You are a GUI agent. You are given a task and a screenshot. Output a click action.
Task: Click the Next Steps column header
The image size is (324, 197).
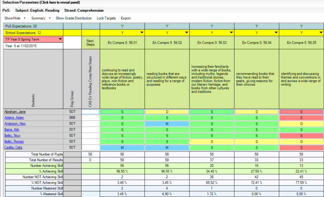[x=90, y=43]
